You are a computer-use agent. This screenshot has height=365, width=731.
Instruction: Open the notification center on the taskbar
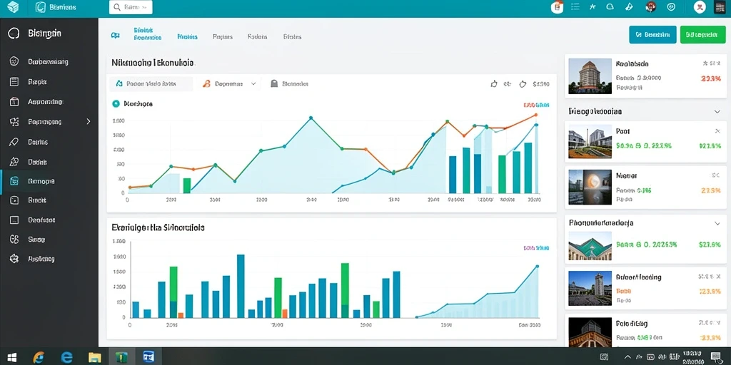pos(716,357)
